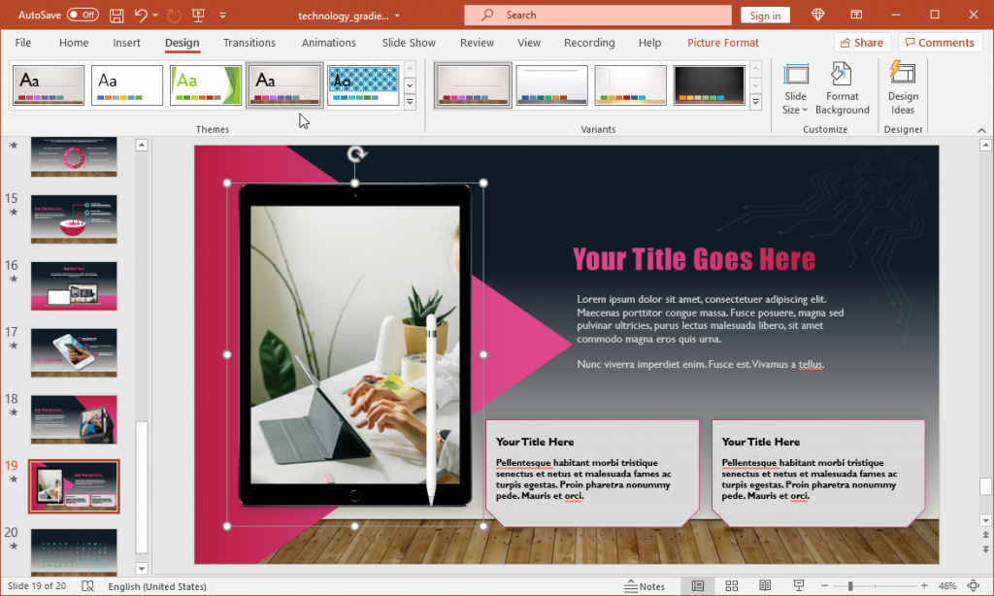
Task: Toggle the Notes pane visibility
Action: point(646,584)
